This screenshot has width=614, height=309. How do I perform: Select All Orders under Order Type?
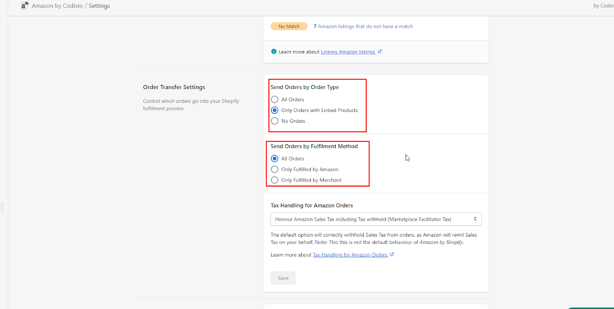274,99
